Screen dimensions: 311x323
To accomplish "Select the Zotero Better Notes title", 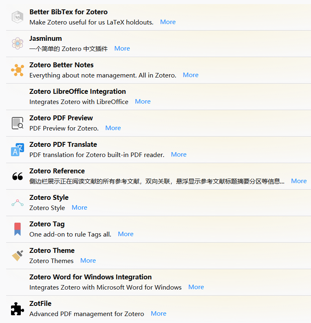I will tap(61, 65).
